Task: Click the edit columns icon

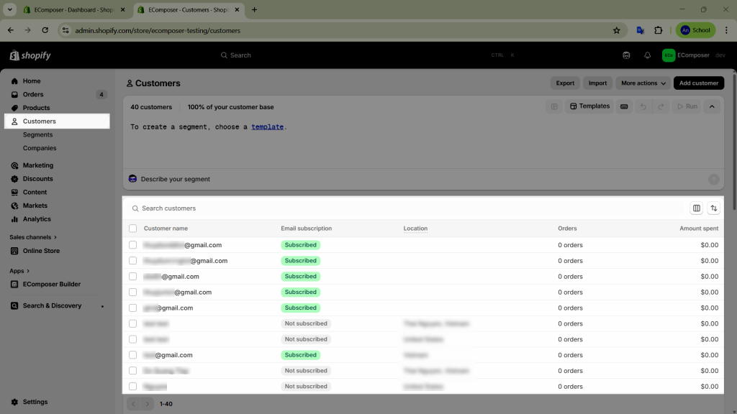Action: click(x=696, y=208)
